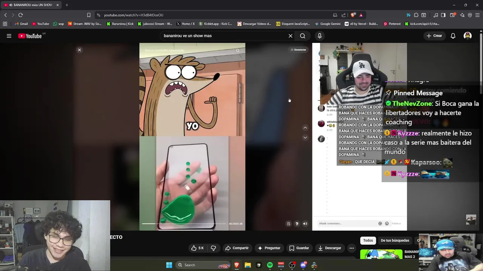Click Denunciar in the video overlay
The image size is (483, 271).
(x=298, y=50)
